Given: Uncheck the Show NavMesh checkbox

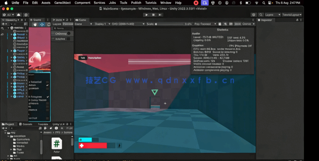Looking at the screenshot, I should (48, 85).
